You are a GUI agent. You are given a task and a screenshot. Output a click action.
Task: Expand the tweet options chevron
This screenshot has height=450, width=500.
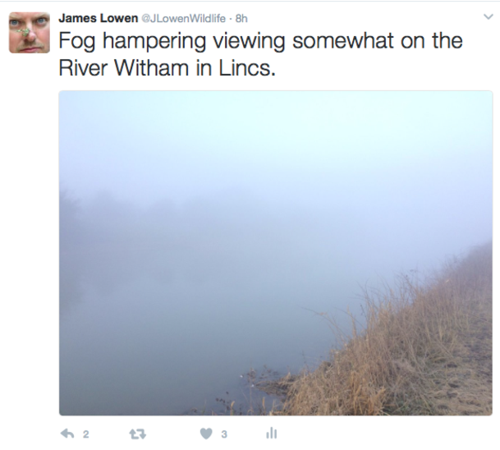489,16
